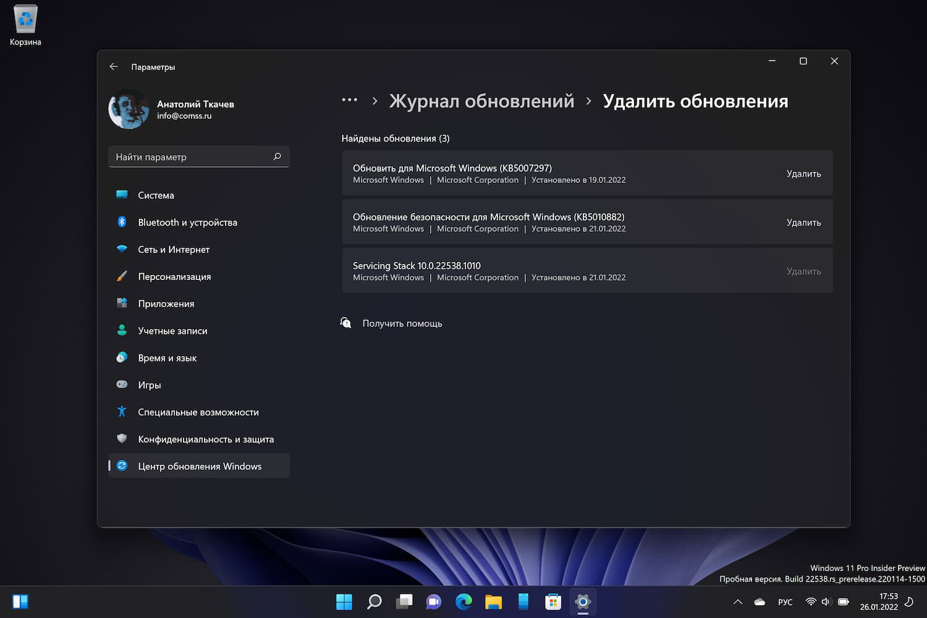Uninstall security update KB5010882 with Удалить
Viewport: 927px width, 618px height.
tap(803, 222)
